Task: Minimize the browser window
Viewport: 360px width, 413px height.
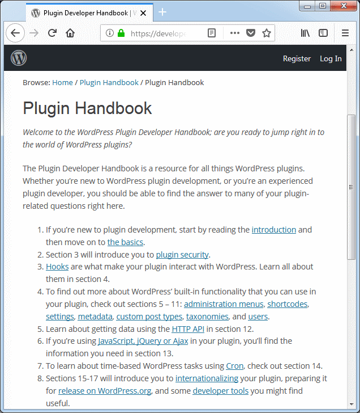Action: (307, 6)
